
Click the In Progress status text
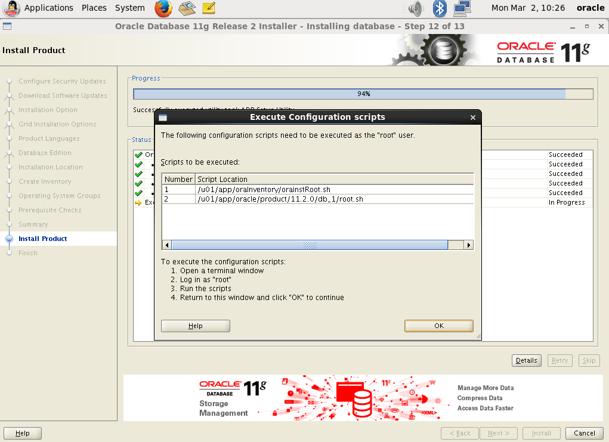pyautogui.click(x=566, y=202)
